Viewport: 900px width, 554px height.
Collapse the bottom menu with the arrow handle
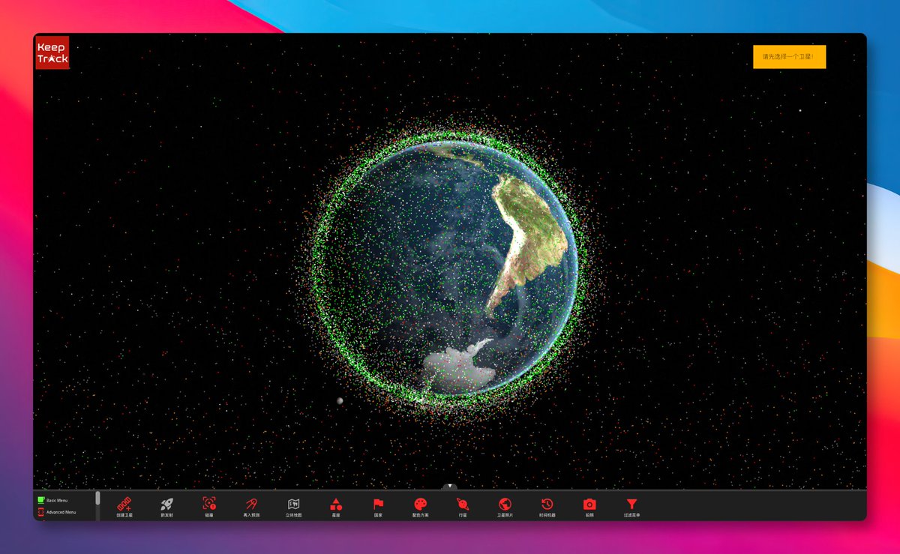449,487
